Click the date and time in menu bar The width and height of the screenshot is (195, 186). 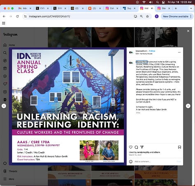pos(179,2)
